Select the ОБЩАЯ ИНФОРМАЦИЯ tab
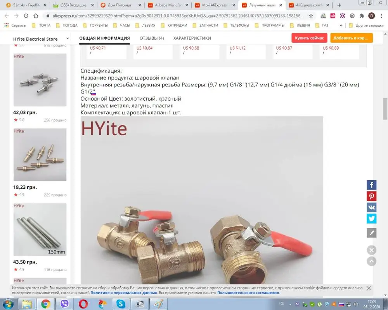The height and width of the screenshot is (310, 388). point(104,38)
